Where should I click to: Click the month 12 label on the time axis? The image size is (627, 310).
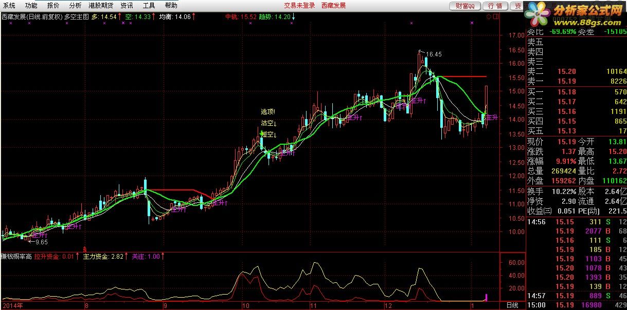tap(387, 305)
